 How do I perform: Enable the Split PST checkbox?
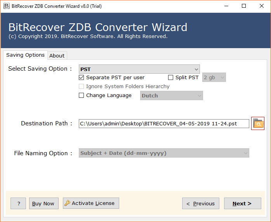pos(170,77)
